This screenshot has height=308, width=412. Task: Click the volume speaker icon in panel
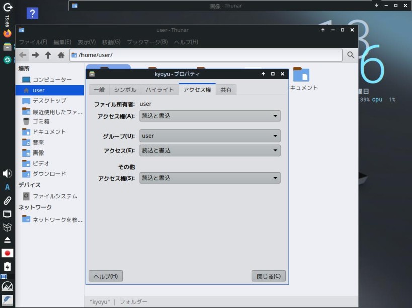(7, 173)
